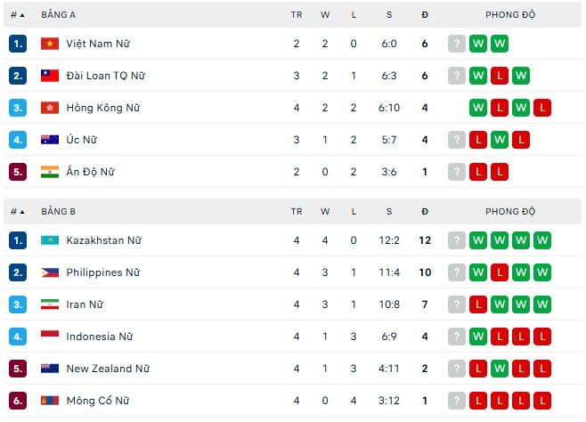The height and width of the screenshot is (422, 586).
Task: Click the Kazakhstan Nữ flag icon
Action: pyautogui.click(x=50, y=240)
